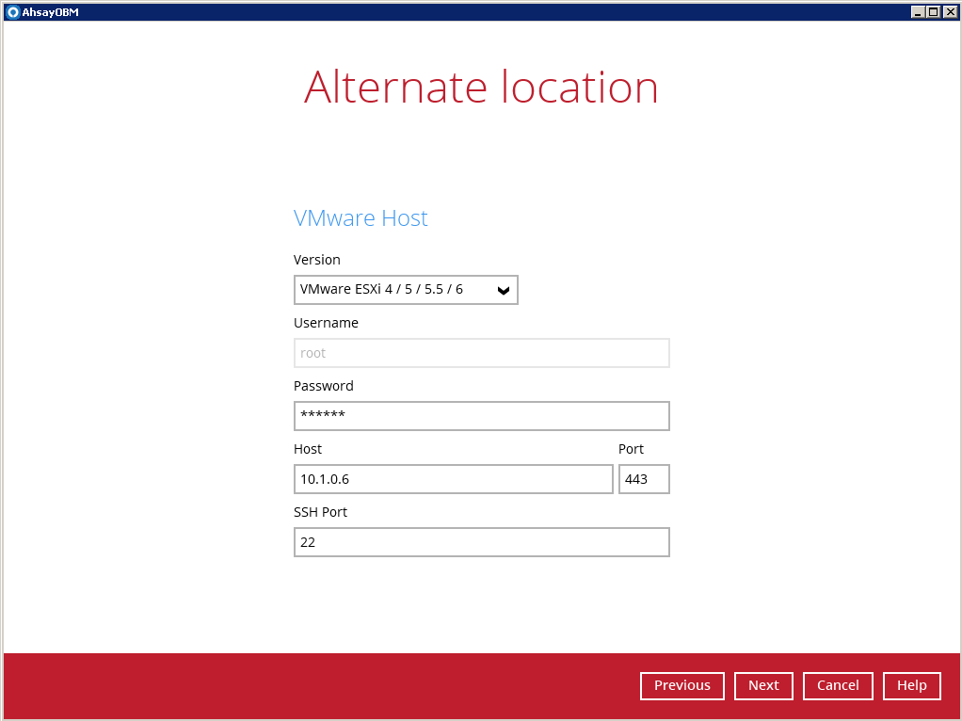Click the Password label
Viewport: 962px width, 721px height.
(x=323, y=386)
